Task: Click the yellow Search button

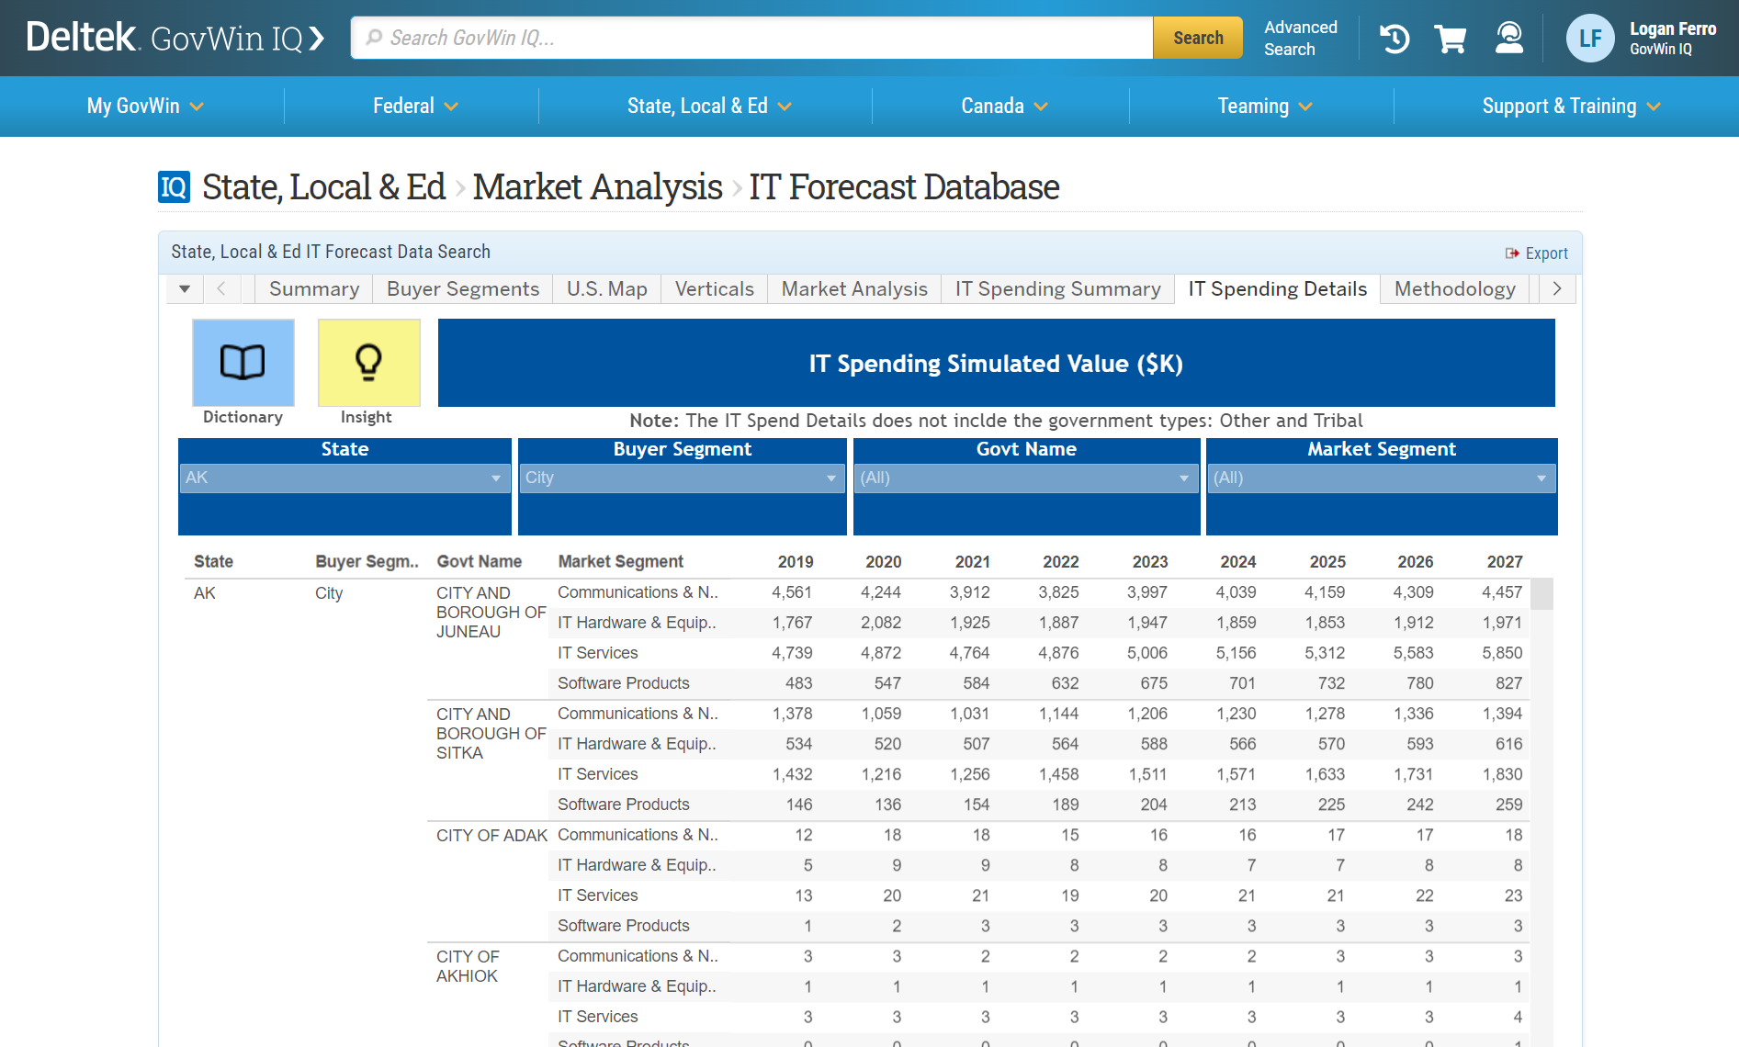Action: coord(1197,39)
